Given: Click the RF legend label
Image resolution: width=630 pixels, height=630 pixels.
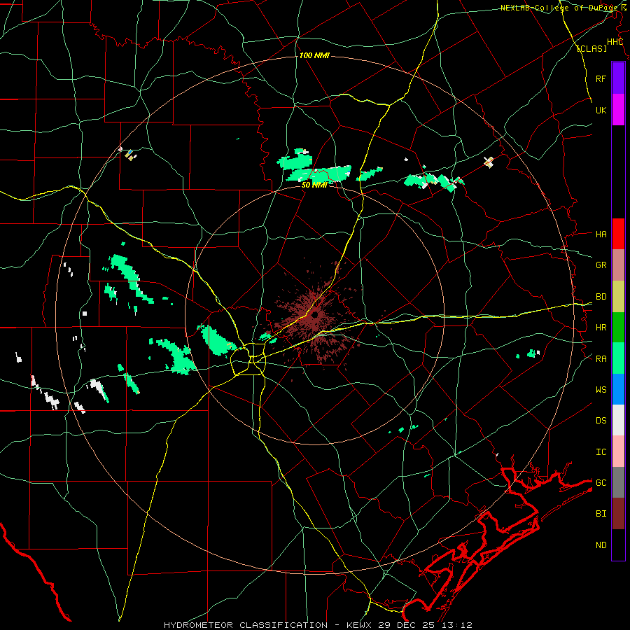Looking at the screenshot, I should tap(601, 78).
